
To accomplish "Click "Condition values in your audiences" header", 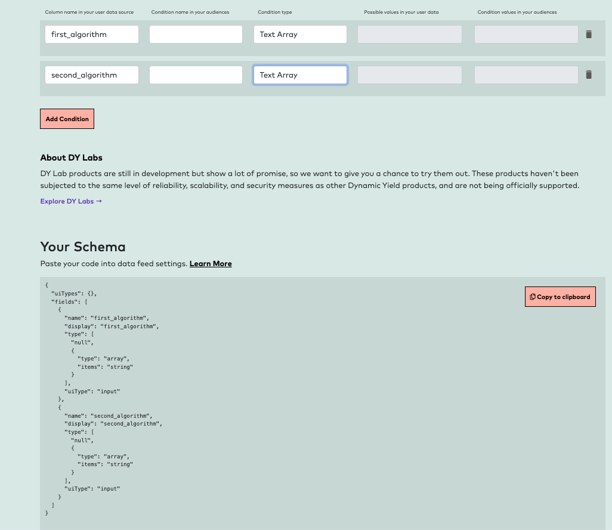I will (x=517, y=12).
